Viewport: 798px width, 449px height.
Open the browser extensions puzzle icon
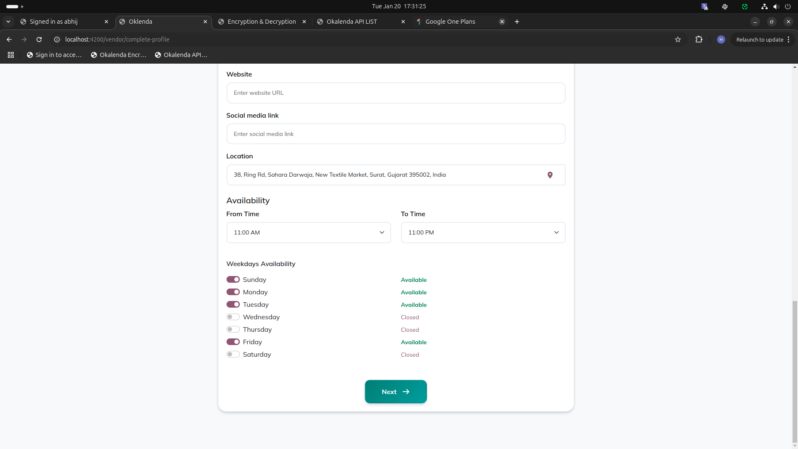(x=699, y=39)
